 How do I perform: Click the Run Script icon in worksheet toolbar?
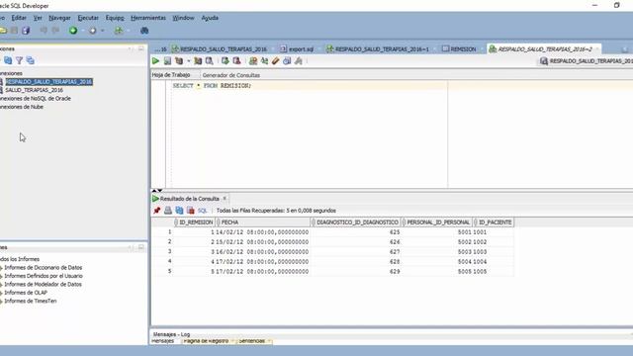tap(167, 61)
